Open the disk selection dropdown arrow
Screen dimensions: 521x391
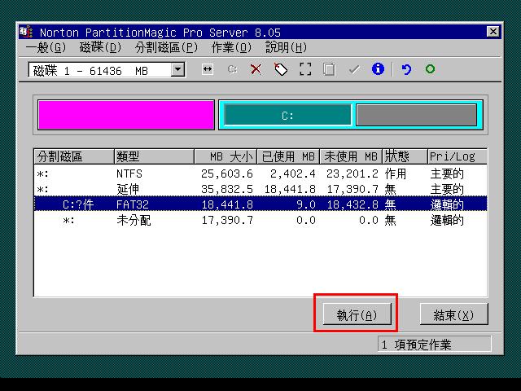178,70
